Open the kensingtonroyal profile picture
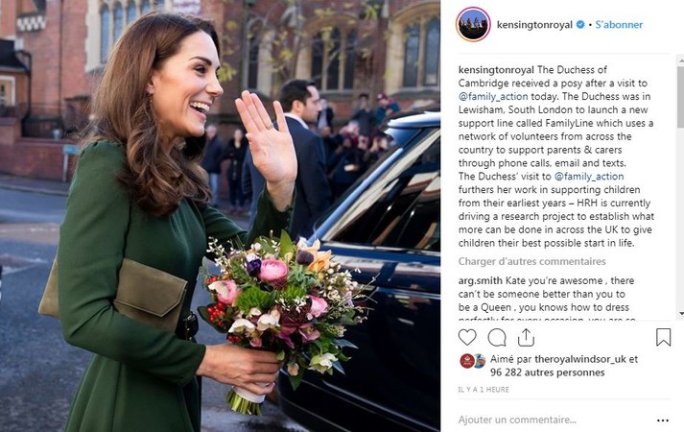This screenshot has height=432, width=684. (473, 24)
